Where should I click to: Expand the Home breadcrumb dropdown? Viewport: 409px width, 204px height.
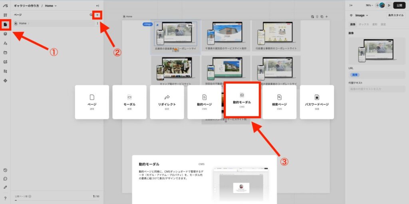[51, 6]
